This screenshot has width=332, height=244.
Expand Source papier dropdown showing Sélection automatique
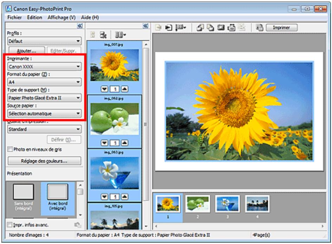click(x=45, y=114)
